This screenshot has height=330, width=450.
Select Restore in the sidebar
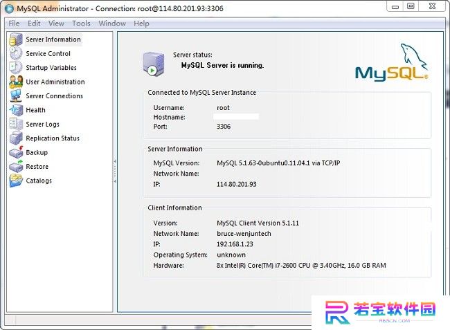tap(37, 166)
